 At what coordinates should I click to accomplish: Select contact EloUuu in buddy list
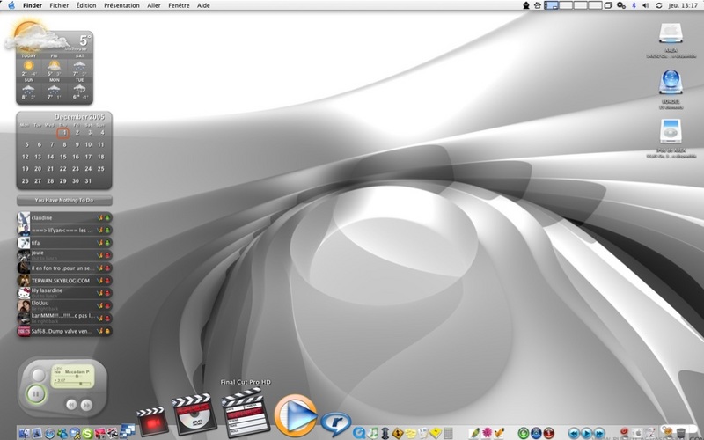point(64,305)
